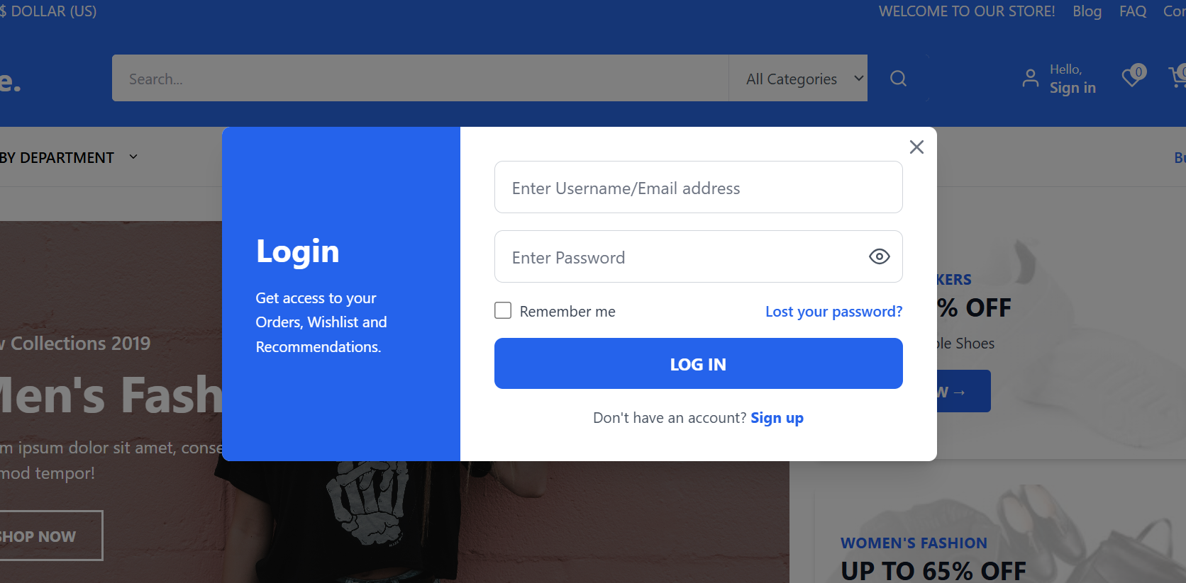Open the shopping cart icon
The width and height of the screenshot is (1186, 583).
point(1177,77)
